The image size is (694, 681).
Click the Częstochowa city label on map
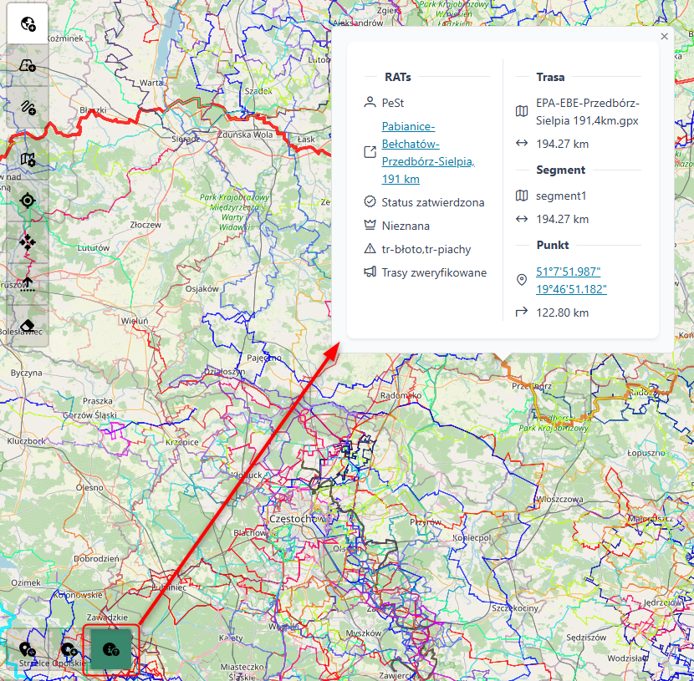click(x=296, y=519)
